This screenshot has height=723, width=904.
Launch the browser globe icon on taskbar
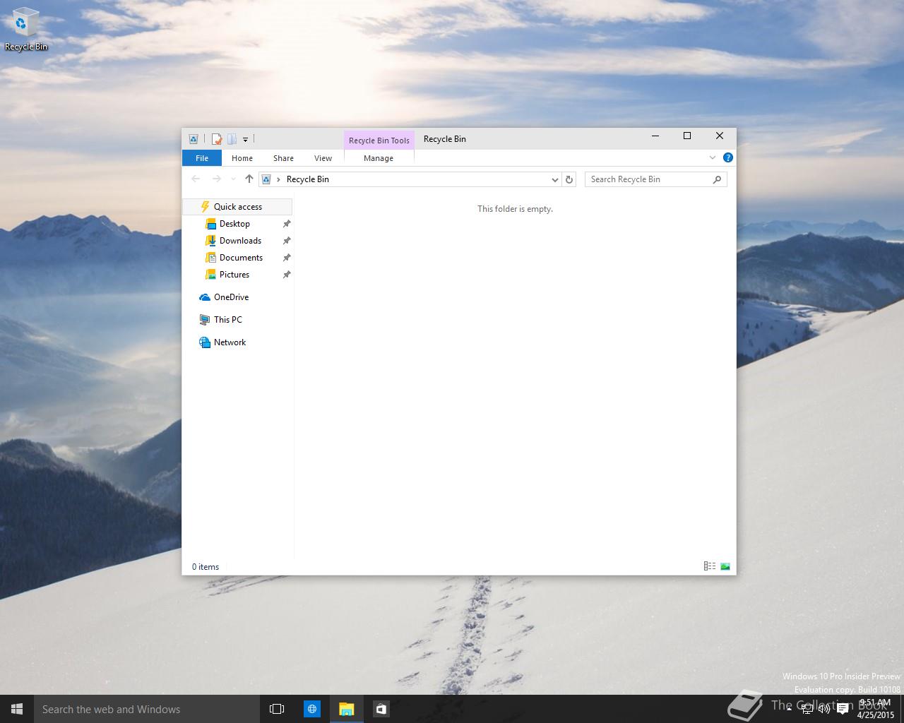click(x=311, y=709)
